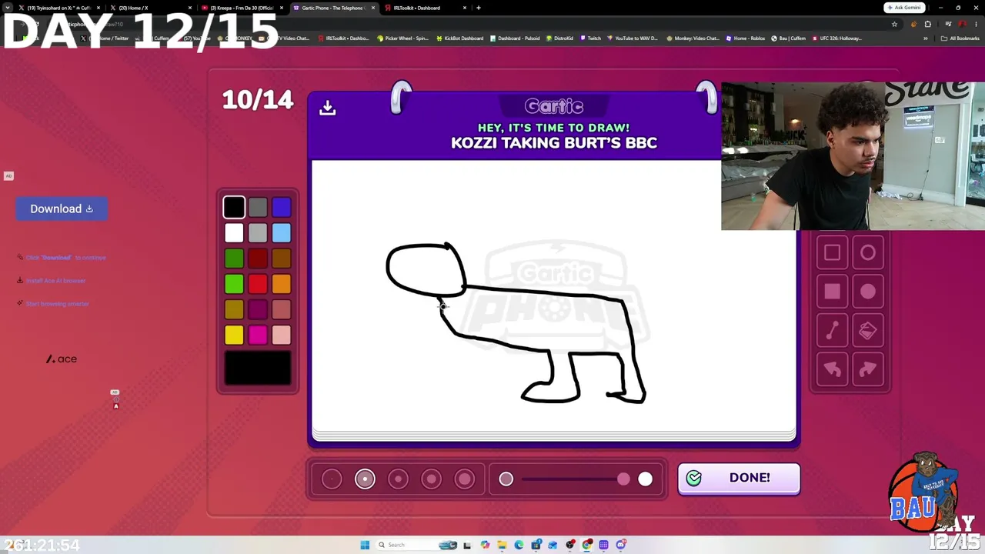Image resolution: width=985 pixels, height=554 pixels.
Task: Click the blue Download ad button
Action: click(62, 209)
